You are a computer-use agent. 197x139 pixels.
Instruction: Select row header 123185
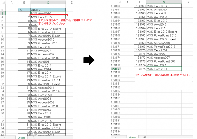(x=116, y=98)
